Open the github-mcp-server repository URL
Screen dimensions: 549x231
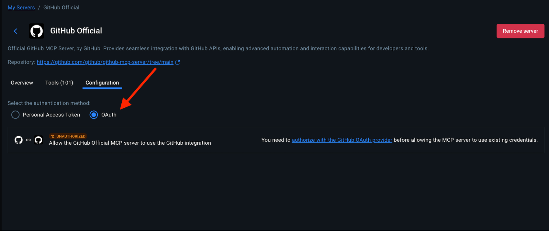coord(105,62)
